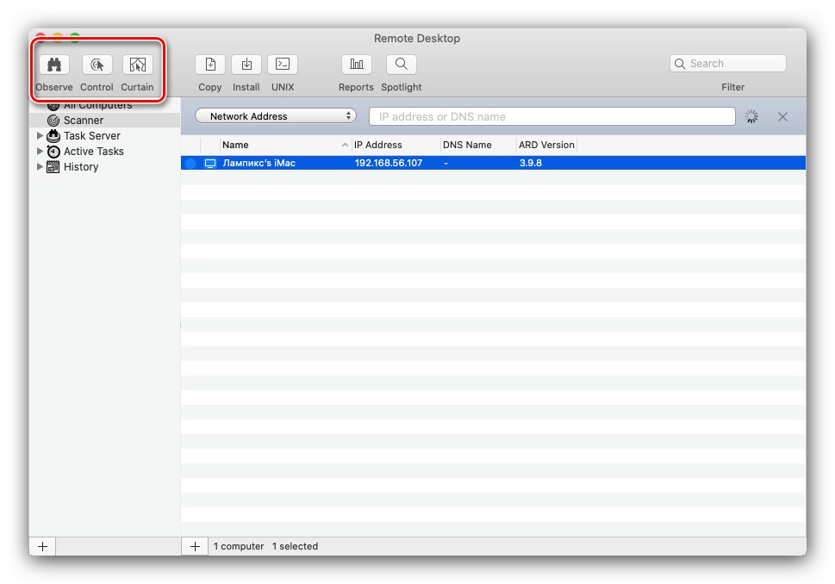Viewport: 835px width, 584px height.
Task: Click the '1 computer' status text
Action: point(239,546)
